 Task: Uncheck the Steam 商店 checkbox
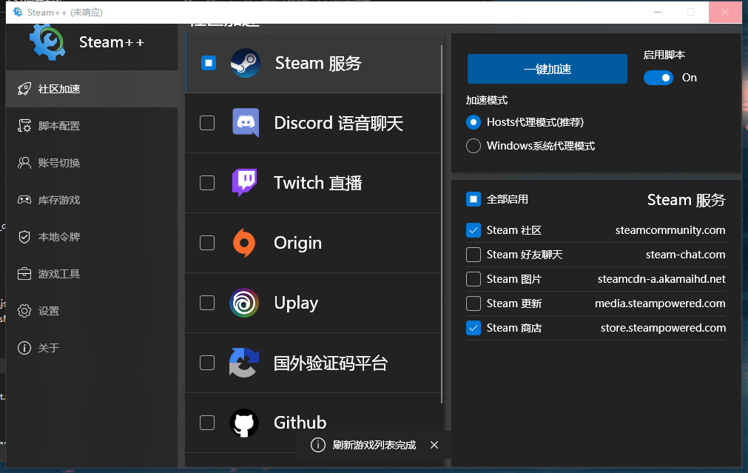pyautogui.click(x=473, y=328)
